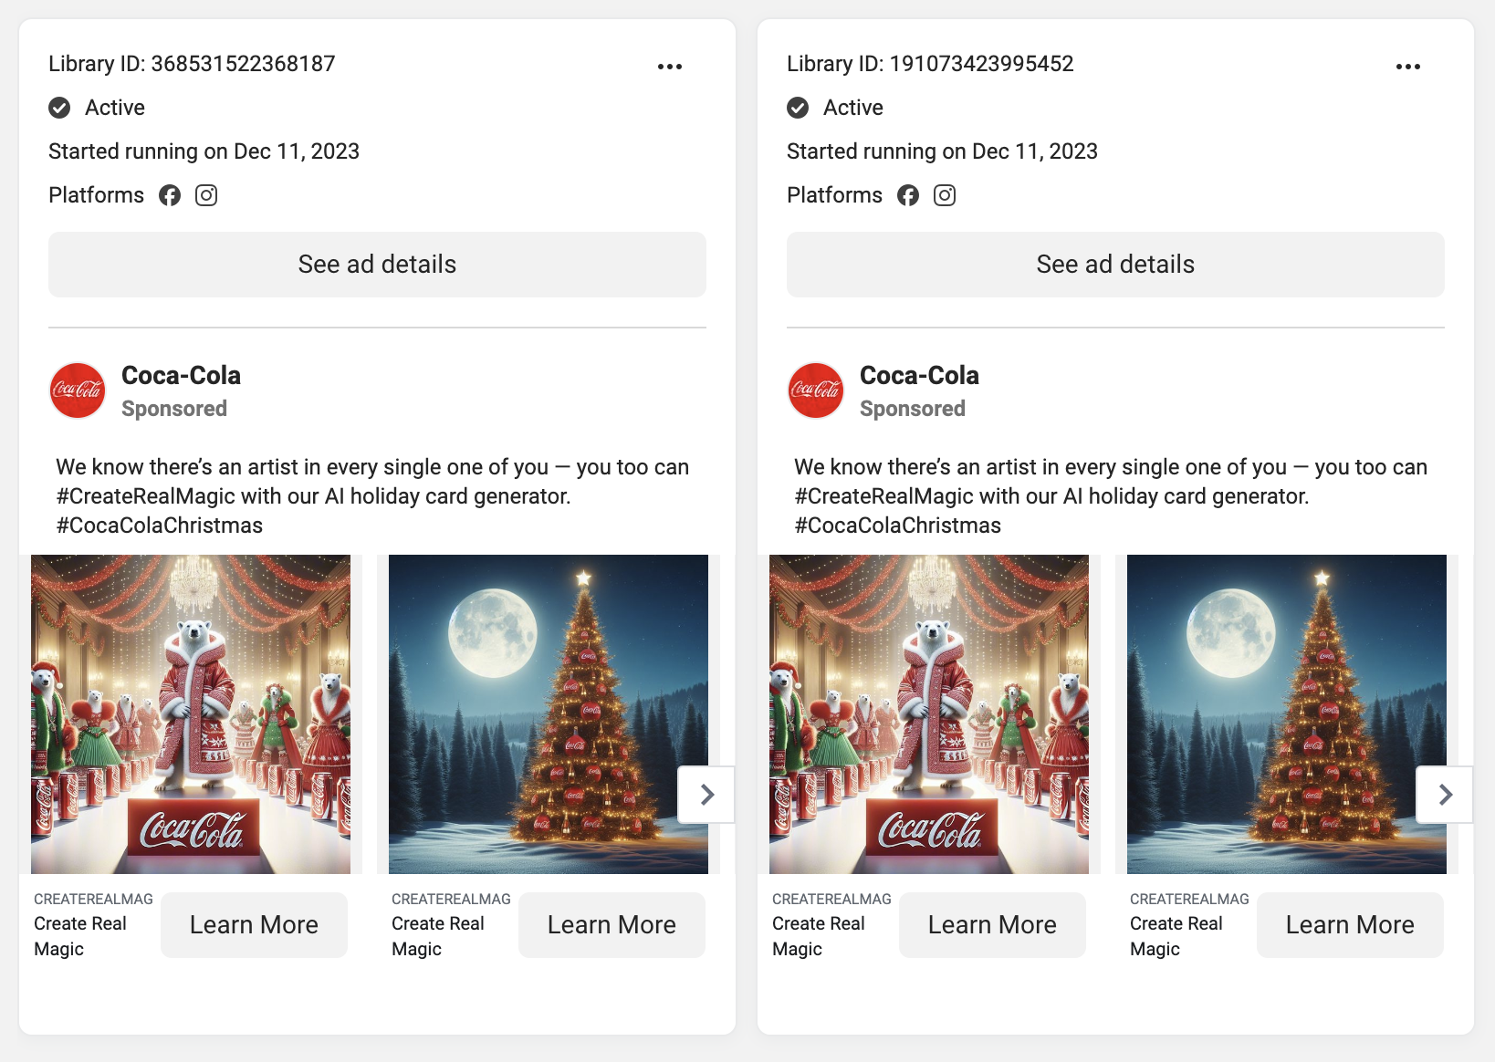Click Learn More under the Christmas tree image
The image size is (1495, 1062).
tap(611, 924)
